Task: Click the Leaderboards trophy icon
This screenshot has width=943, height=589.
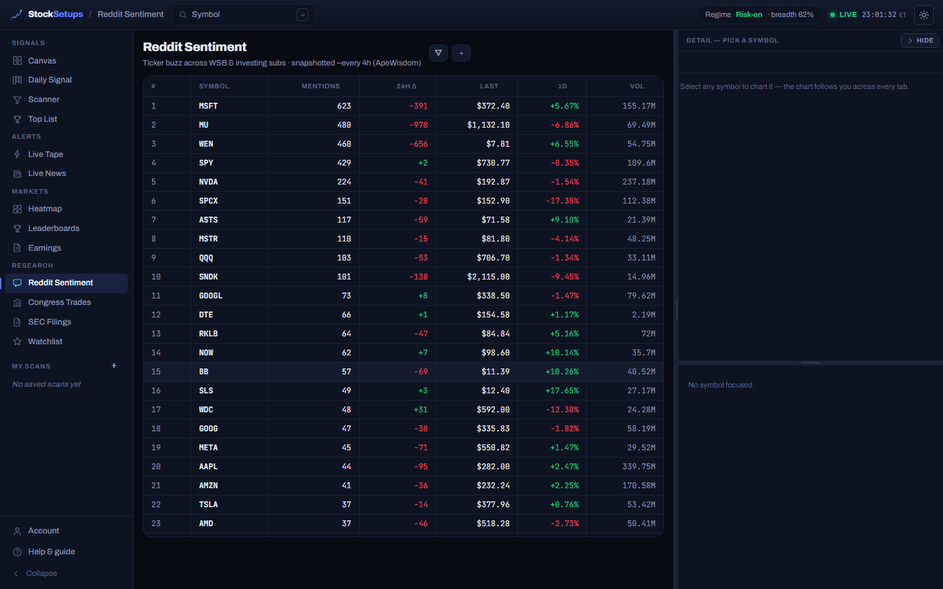Action: [x=17, y=228]
